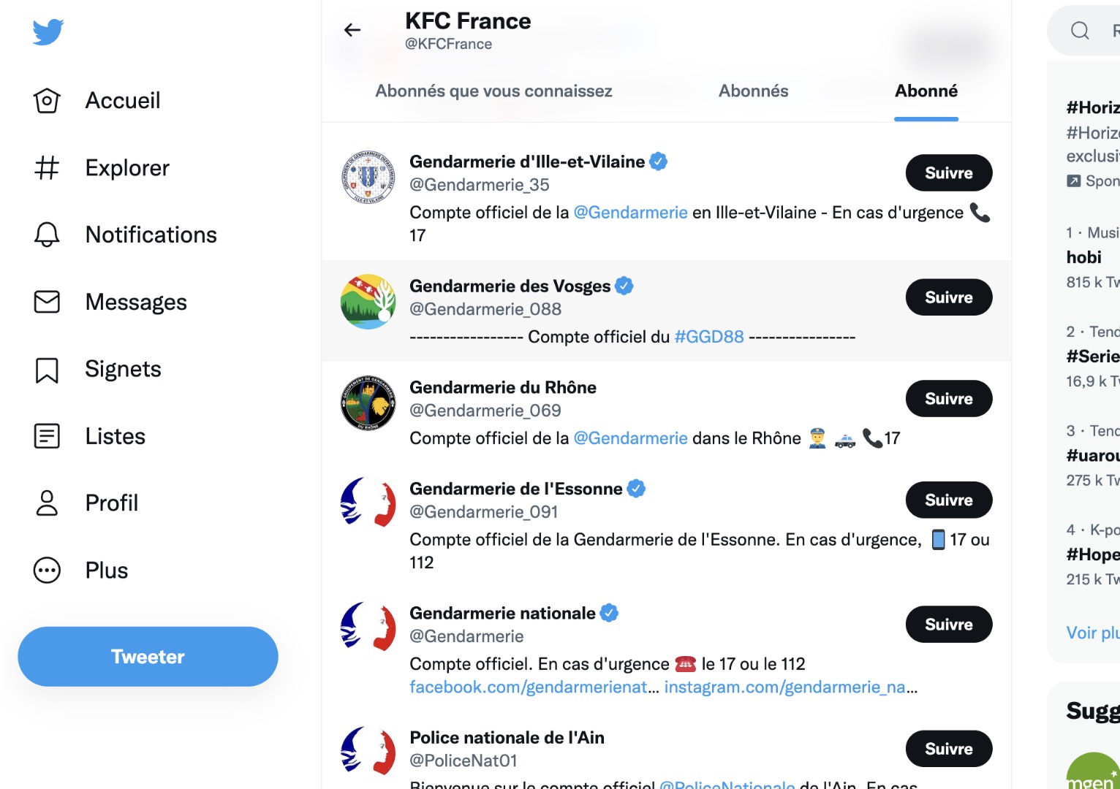Switch to the Abonnés tab

point(753,91)
